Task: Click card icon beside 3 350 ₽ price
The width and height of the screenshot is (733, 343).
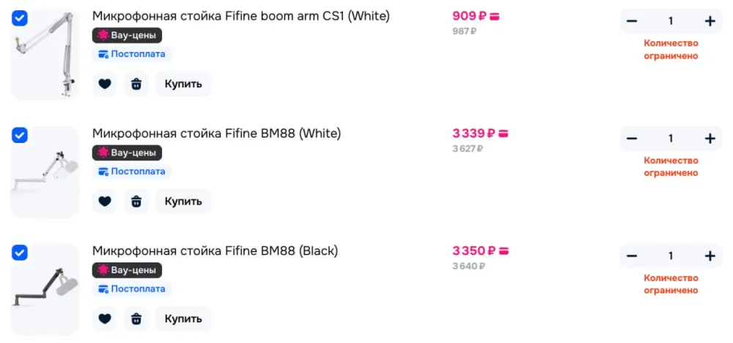Action: tap(503, 251)
